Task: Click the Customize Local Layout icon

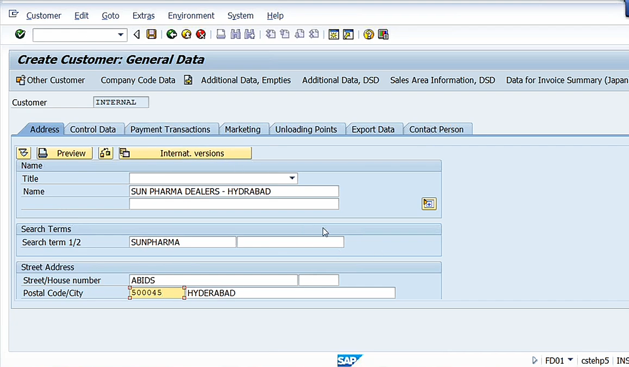Action: [x=383, y=34]
